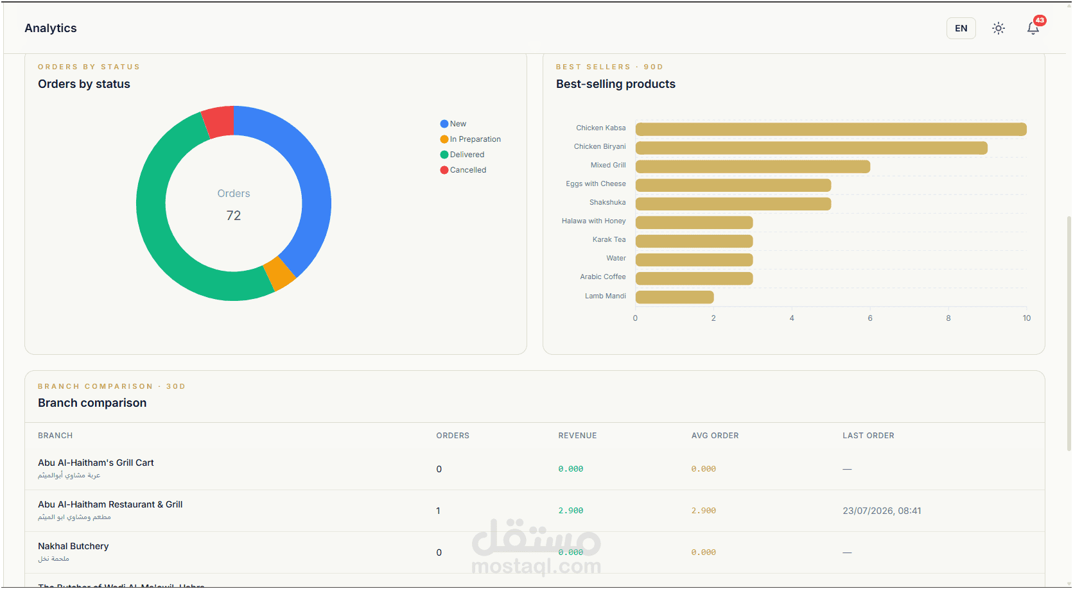Open the "Abu Al-Haitham's Grill Cart" branch
Viewport: 1073px width, 589px height.
pyautogui.click(x=96, y=463)
